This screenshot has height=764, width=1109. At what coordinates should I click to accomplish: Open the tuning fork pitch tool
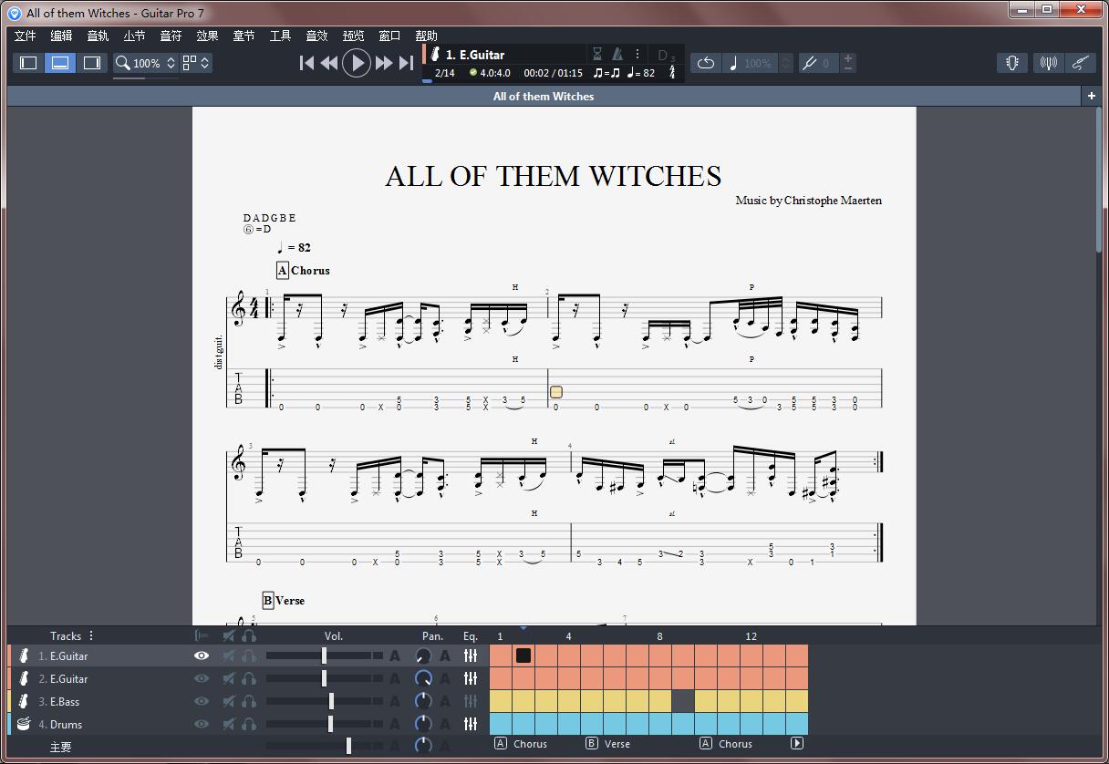[x=1048, y=63]
